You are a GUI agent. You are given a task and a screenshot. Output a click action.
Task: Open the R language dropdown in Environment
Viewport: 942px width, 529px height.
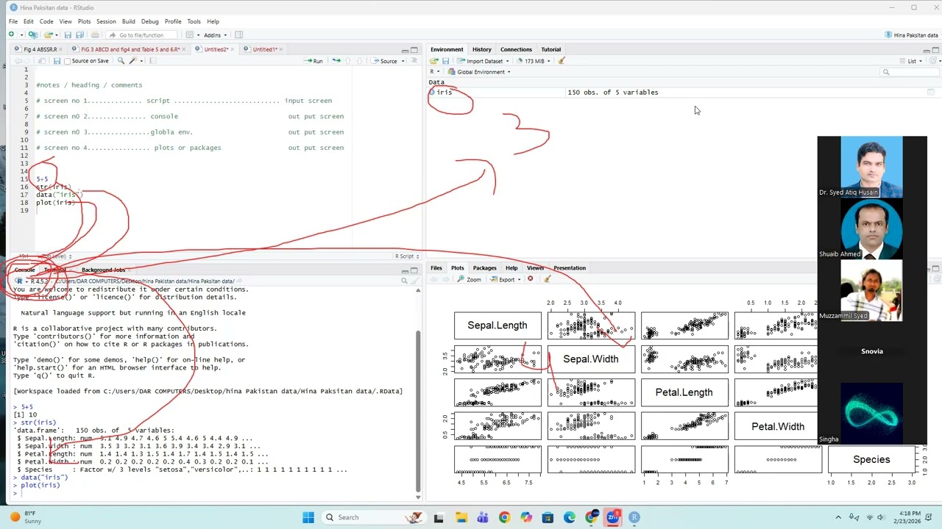(x=435, y=72)
